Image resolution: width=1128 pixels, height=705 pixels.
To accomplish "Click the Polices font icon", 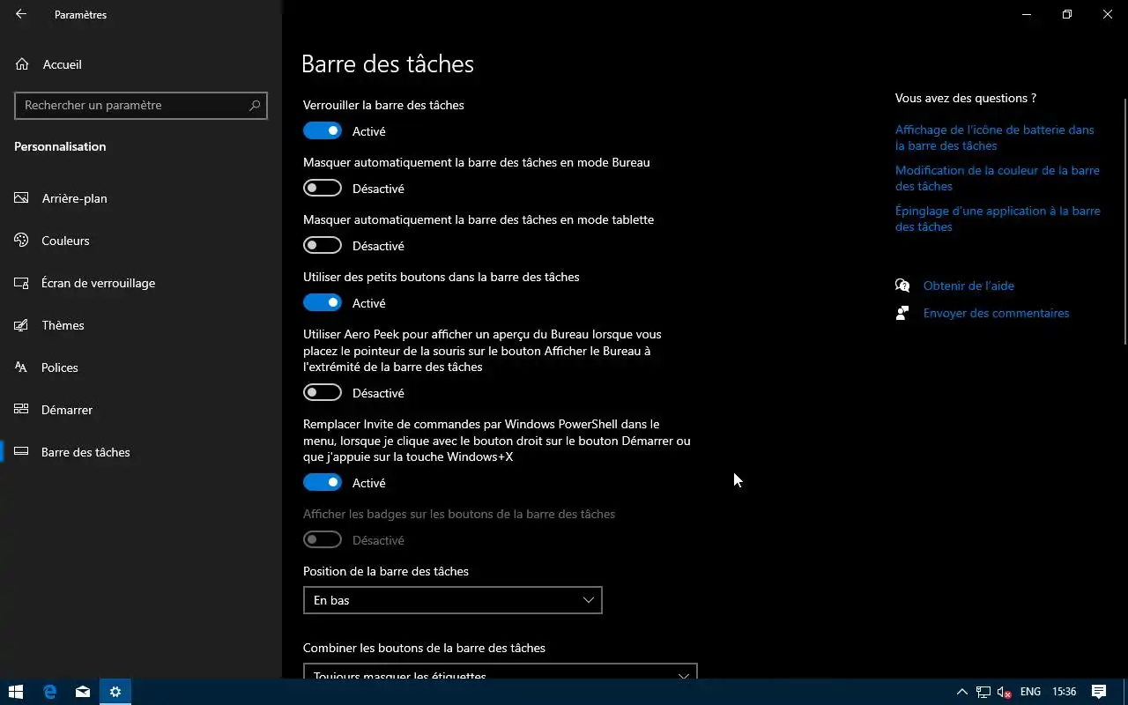I will (22, 367).
